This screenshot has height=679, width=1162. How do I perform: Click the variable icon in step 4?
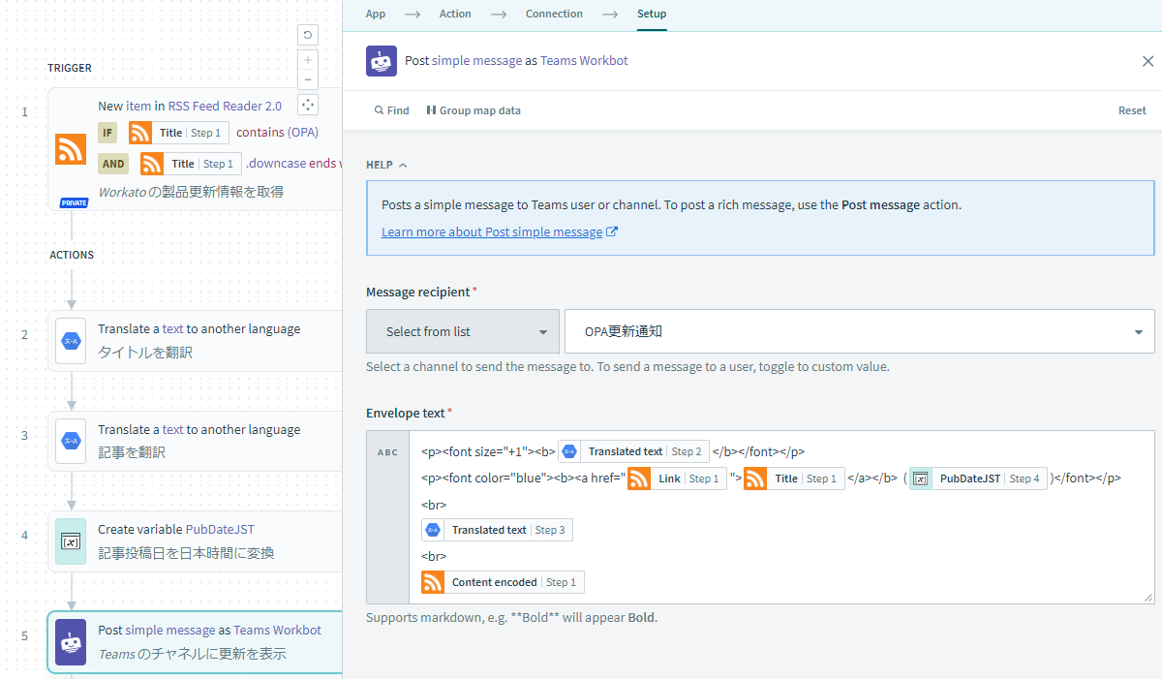(71, 541)
